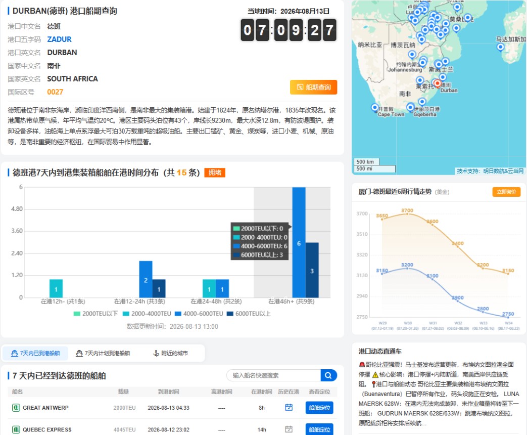Toggle 2000-4000TEU legend series
The image size is (527, 435).
pos(147,314)
